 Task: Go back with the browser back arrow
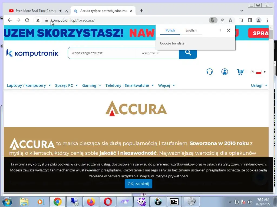[x=10, y=20]
